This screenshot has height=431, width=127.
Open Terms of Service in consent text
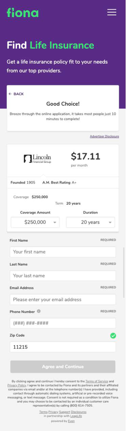pos(97,382)
